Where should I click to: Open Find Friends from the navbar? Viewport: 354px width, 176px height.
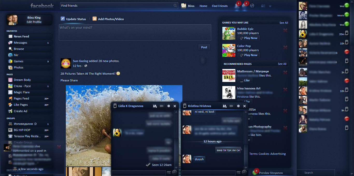[x=220, y=6]
